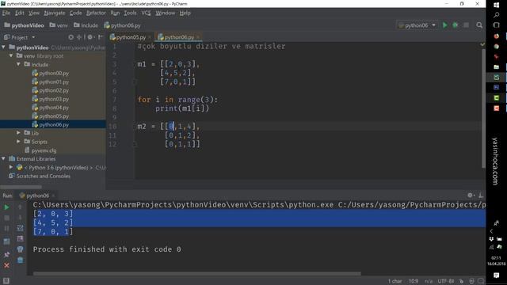Open Run panel settings gear
507x285 pixels.
(470, 196)
